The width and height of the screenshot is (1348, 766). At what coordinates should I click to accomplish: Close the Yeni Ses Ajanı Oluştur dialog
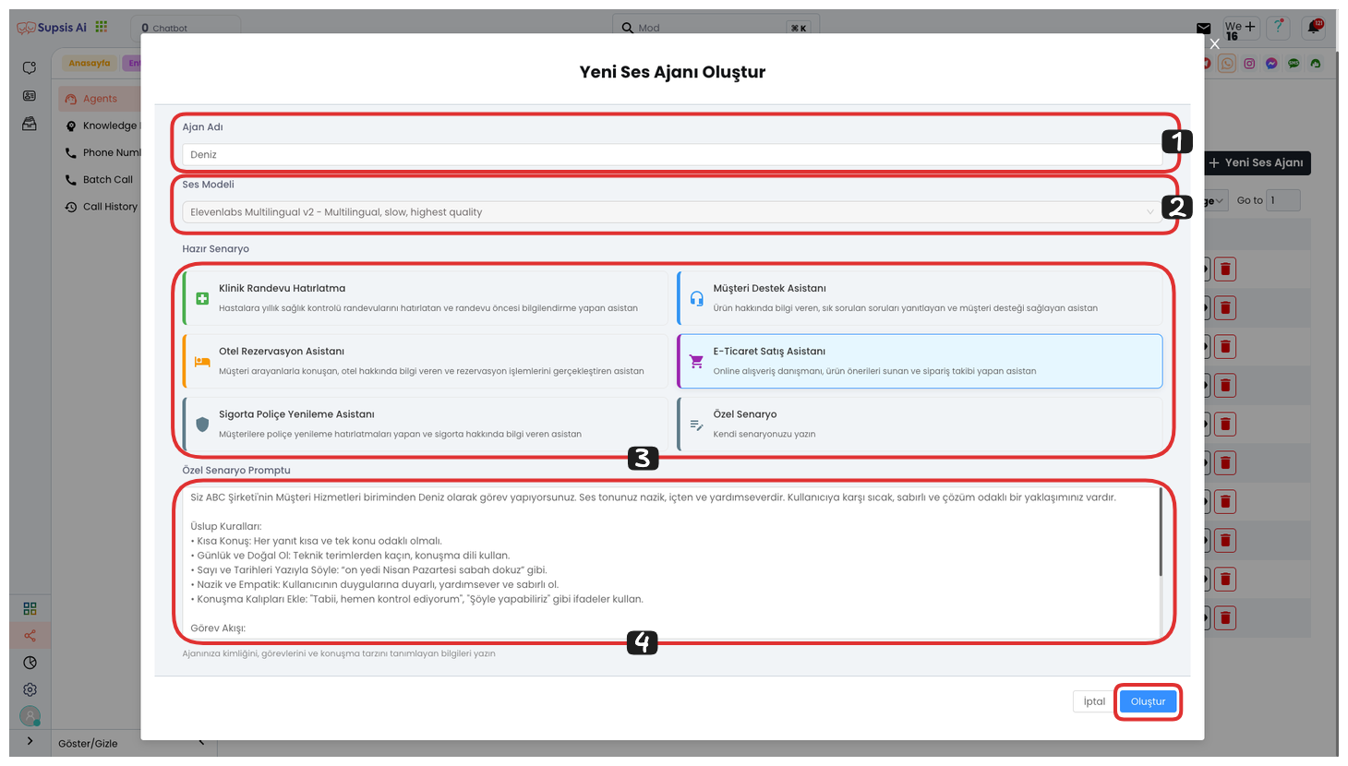pos(1214,43)
